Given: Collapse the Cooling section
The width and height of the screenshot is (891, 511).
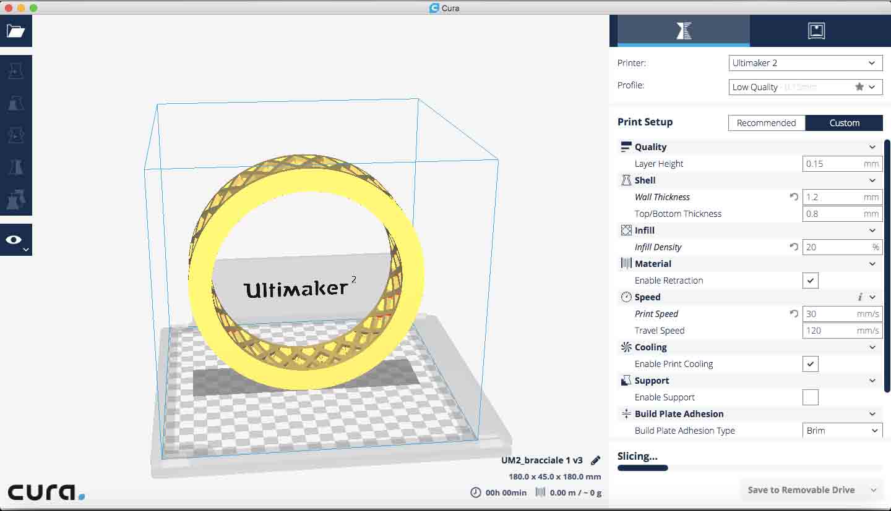Looking at the screenshot, I should tap(872, 347).
